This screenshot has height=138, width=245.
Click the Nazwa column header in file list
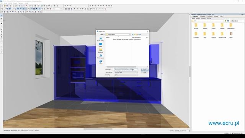click(108, 38)
